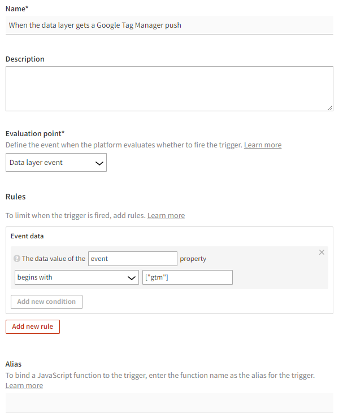Remove the event condition with the X icon
Viewport: 339px width, 418px height.
[x=322, y=252]
